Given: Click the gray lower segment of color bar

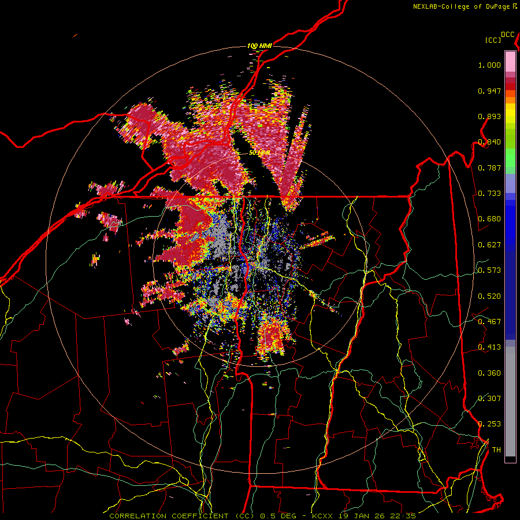Looking at the screenshot, I should point(510,402).
